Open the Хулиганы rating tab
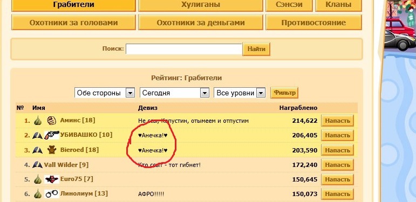Screen dimensions: 416x202 (201, 5)
